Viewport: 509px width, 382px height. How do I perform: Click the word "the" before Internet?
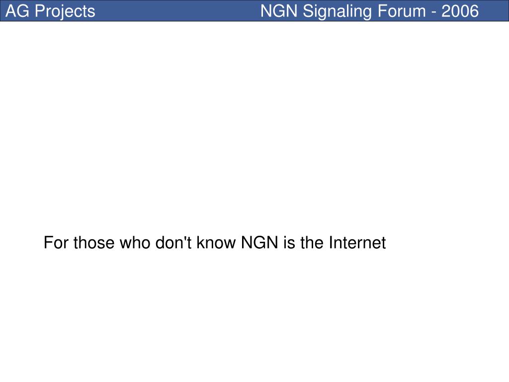click(x=312, y=243)
